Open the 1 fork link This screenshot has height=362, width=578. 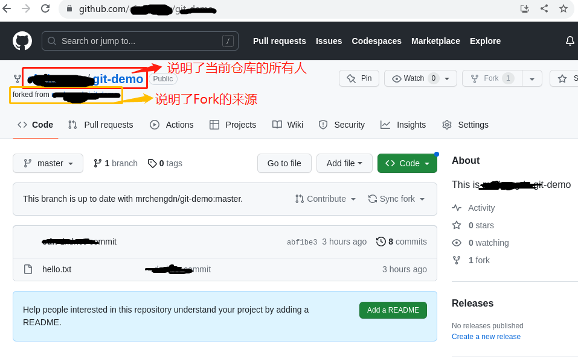click(479, 260)
